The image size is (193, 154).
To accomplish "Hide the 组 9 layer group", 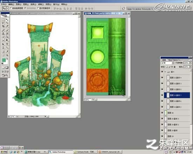I will (x=162, y=72).
